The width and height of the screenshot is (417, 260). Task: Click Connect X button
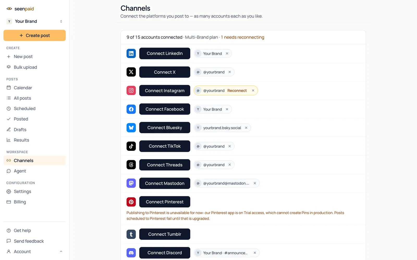pos(165,72)
